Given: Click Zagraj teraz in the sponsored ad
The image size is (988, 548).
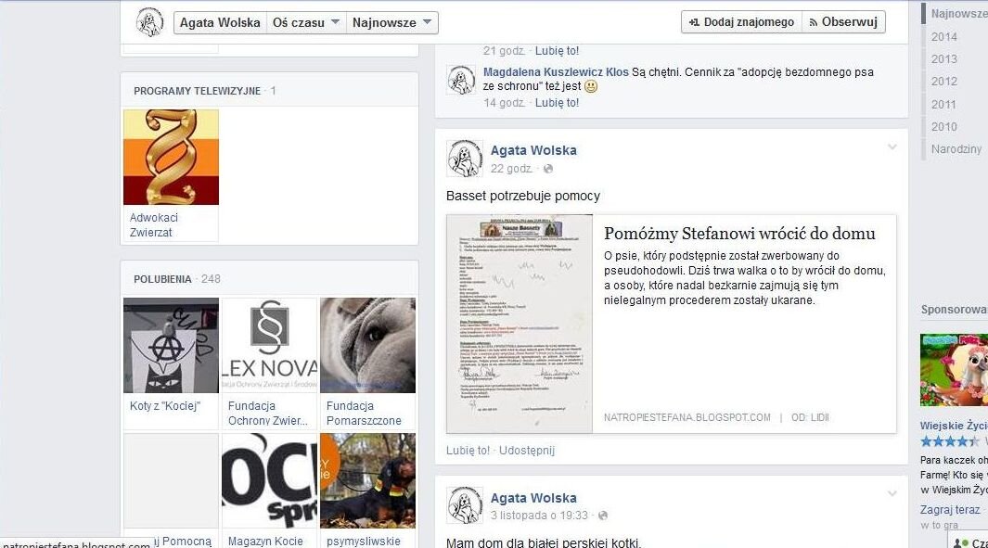Looking at the screenshot, I should pyautogui.click(x=949, y=510).
